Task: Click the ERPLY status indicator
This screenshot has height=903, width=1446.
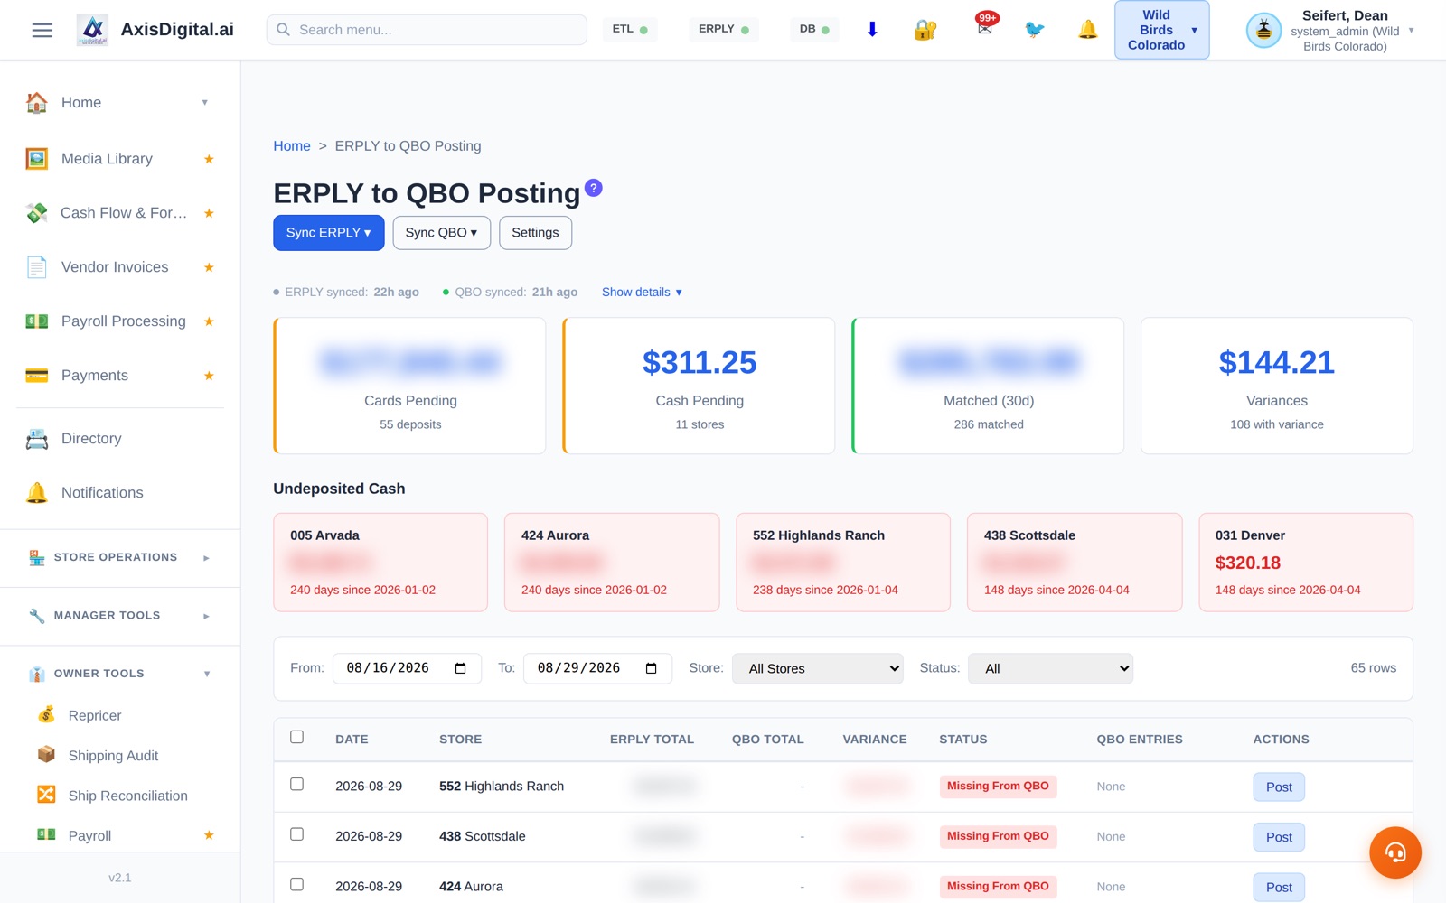Action: click(724, 30)
